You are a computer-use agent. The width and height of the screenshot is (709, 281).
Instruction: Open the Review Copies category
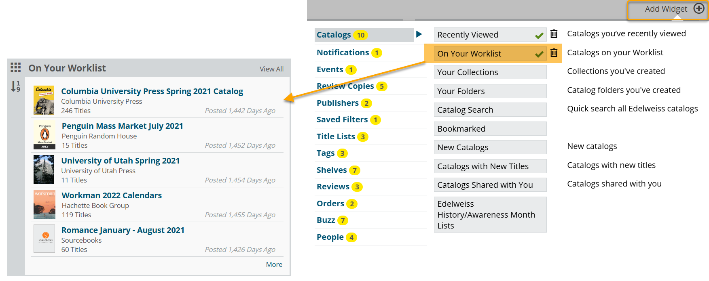[345, 86]
